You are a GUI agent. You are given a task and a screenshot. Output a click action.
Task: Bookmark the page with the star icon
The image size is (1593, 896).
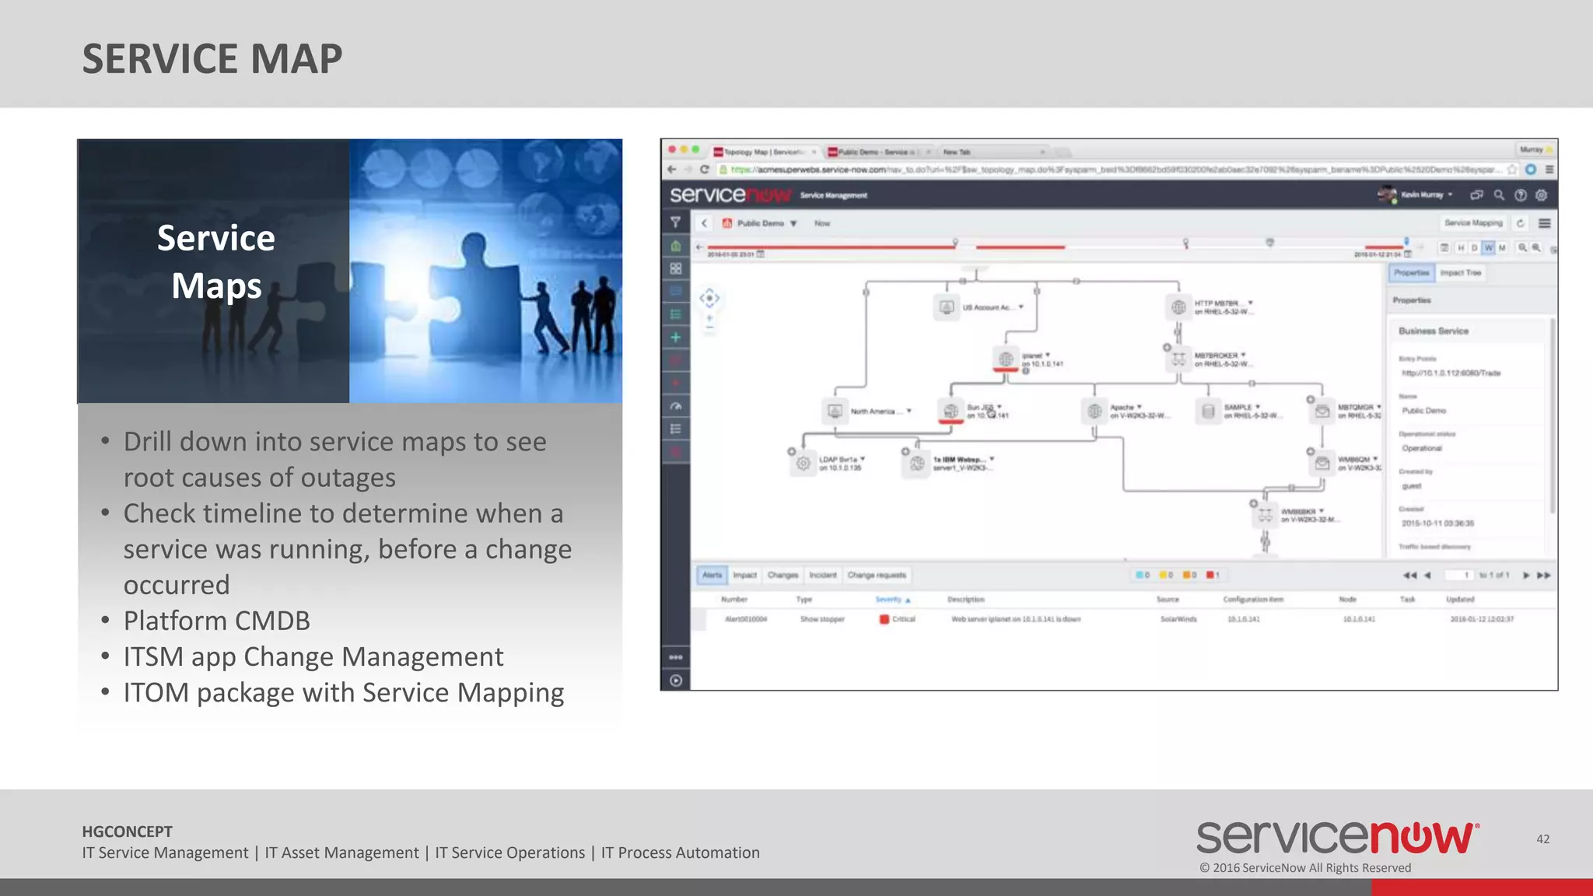pos(1511,170)
